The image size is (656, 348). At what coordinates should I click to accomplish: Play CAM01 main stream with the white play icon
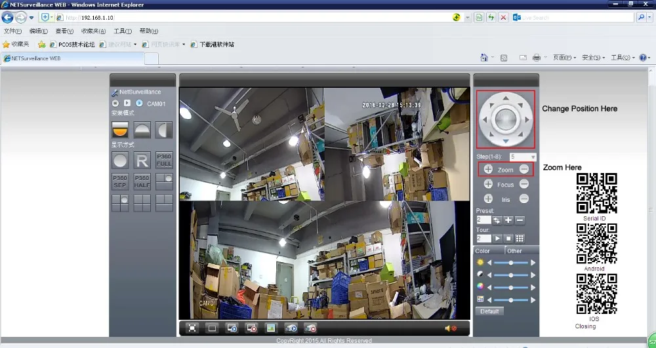[x=127, y=103]
